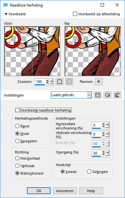Reset to default with the arrow icon
Screen dimensions: 125x198
tap(117, 95)
